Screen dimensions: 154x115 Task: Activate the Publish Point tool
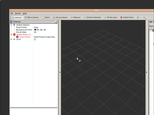[x=127, y=18]
